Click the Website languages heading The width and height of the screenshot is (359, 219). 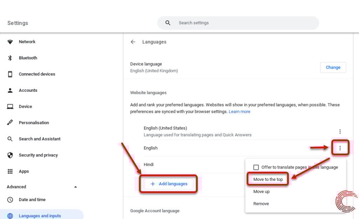point(148,93)
